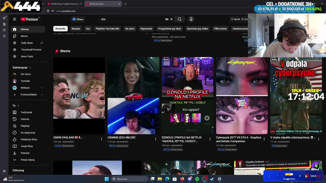Open 'Historia' watch history

tap(28, 119)
